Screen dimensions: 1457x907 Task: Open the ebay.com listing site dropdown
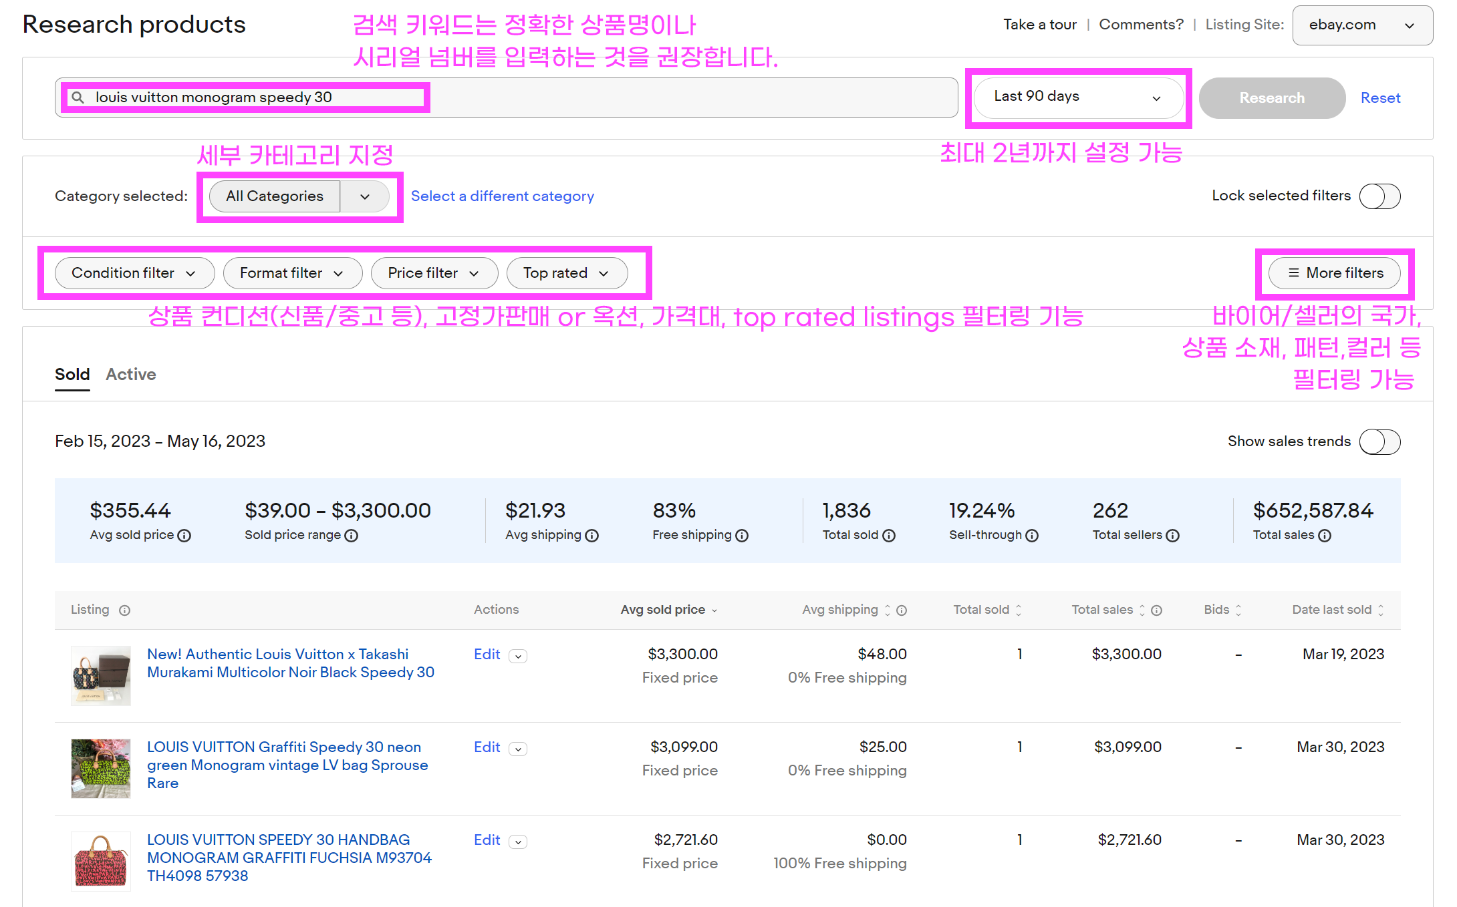click(1363, 25)
